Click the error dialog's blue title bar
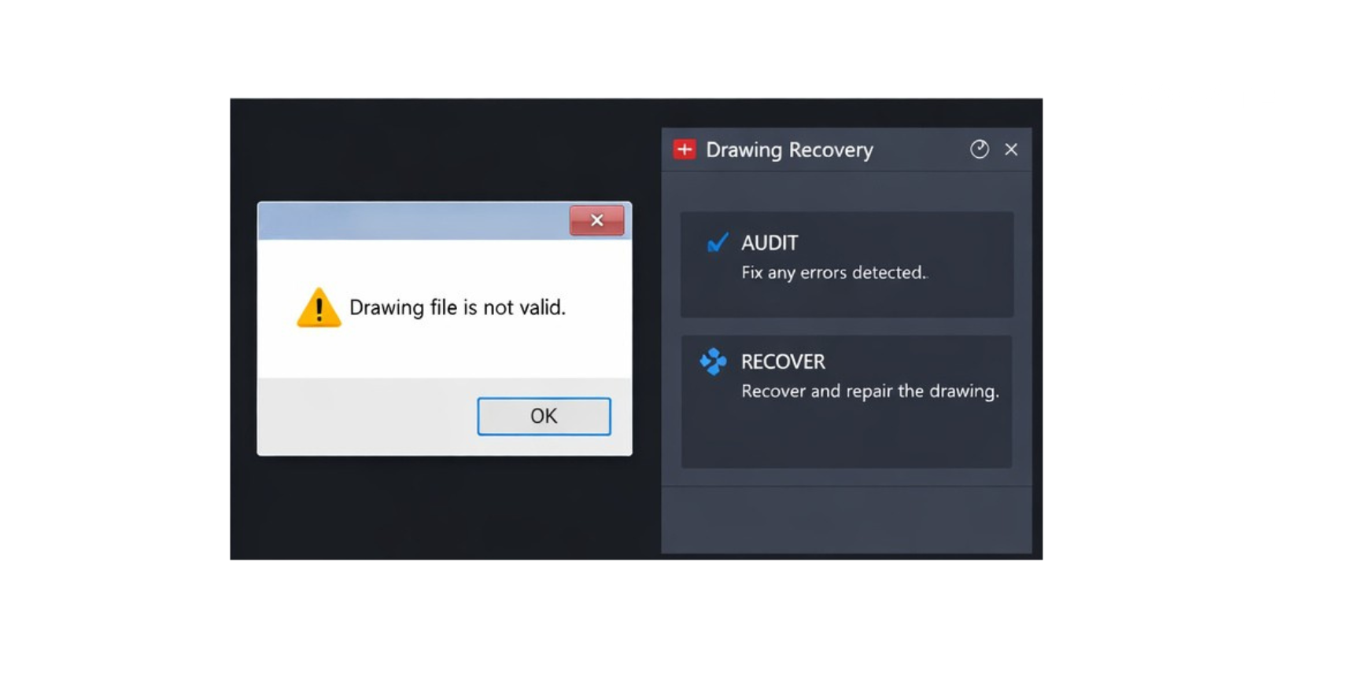The width and height of the screenshot is (1347, 679). (x=415, y=222)
